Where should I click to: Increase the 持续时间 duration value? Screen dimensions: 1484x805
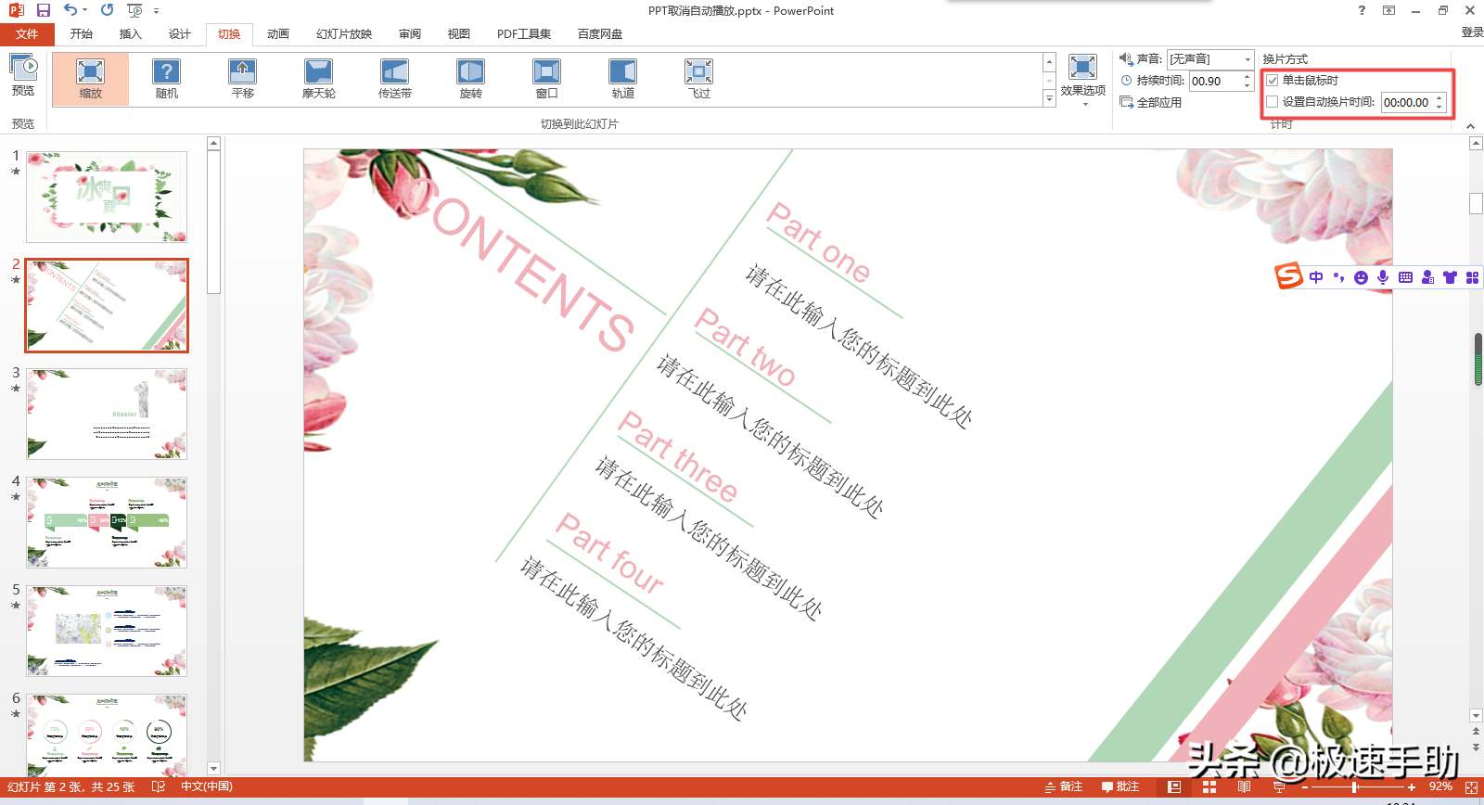click(1247, 77)
